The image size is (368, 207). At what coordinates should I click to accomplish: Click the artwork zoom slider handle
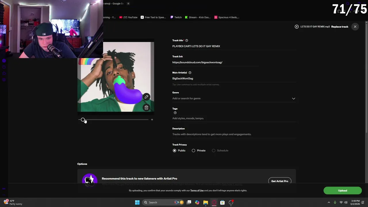coord(83,120)
